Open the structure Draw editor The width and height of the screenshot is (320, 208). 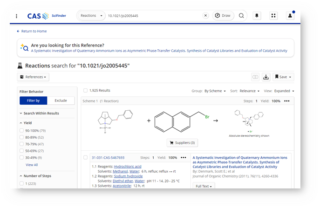pos(223,15)
